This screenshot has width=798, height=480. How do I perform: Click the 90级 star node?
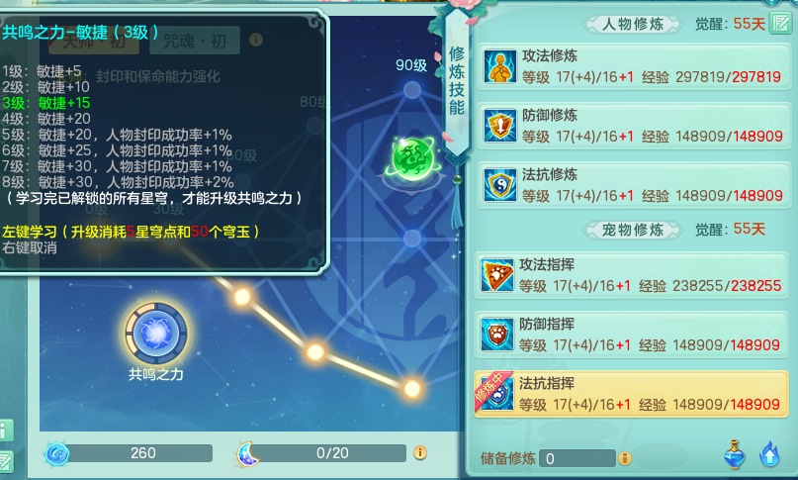(x=412, y=91)
